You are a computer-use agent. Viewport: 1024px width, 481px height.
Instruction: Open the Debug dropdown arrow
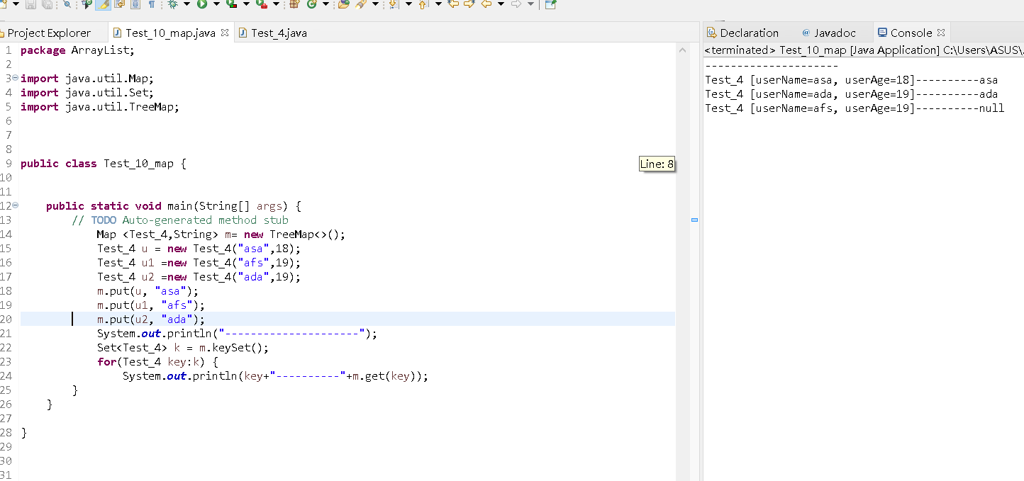click(x=187, y=4)
